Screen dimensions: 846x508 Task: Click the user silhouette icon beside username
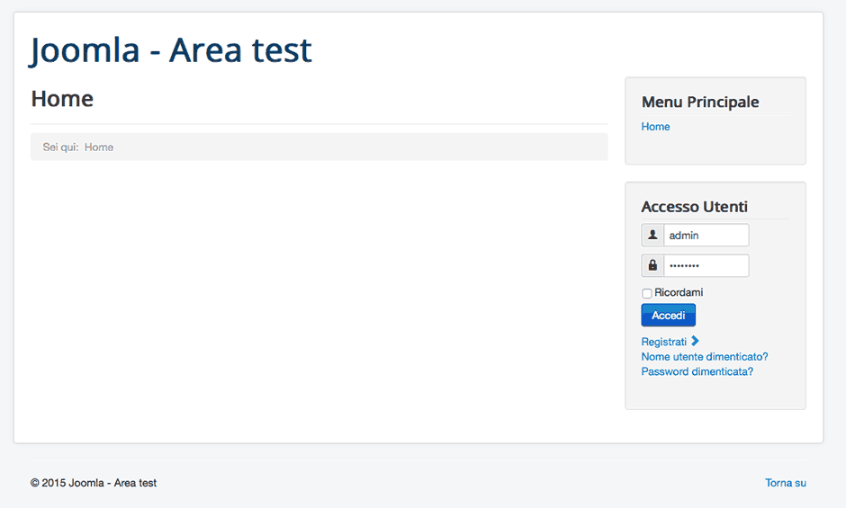pyautogui.click(x=652, y=236)
